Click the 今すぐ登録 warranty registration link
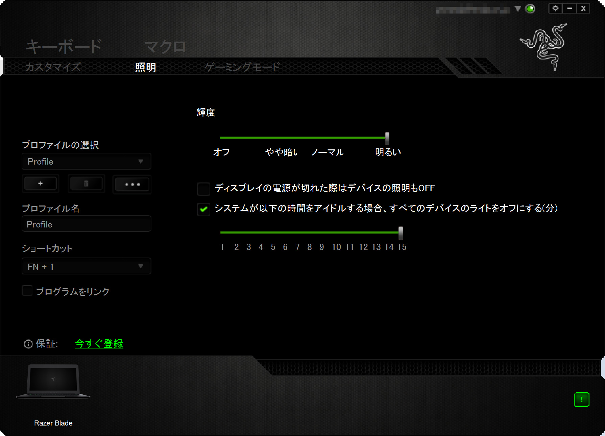Screen dimensions: 605x436 click(x=99, y=344)
